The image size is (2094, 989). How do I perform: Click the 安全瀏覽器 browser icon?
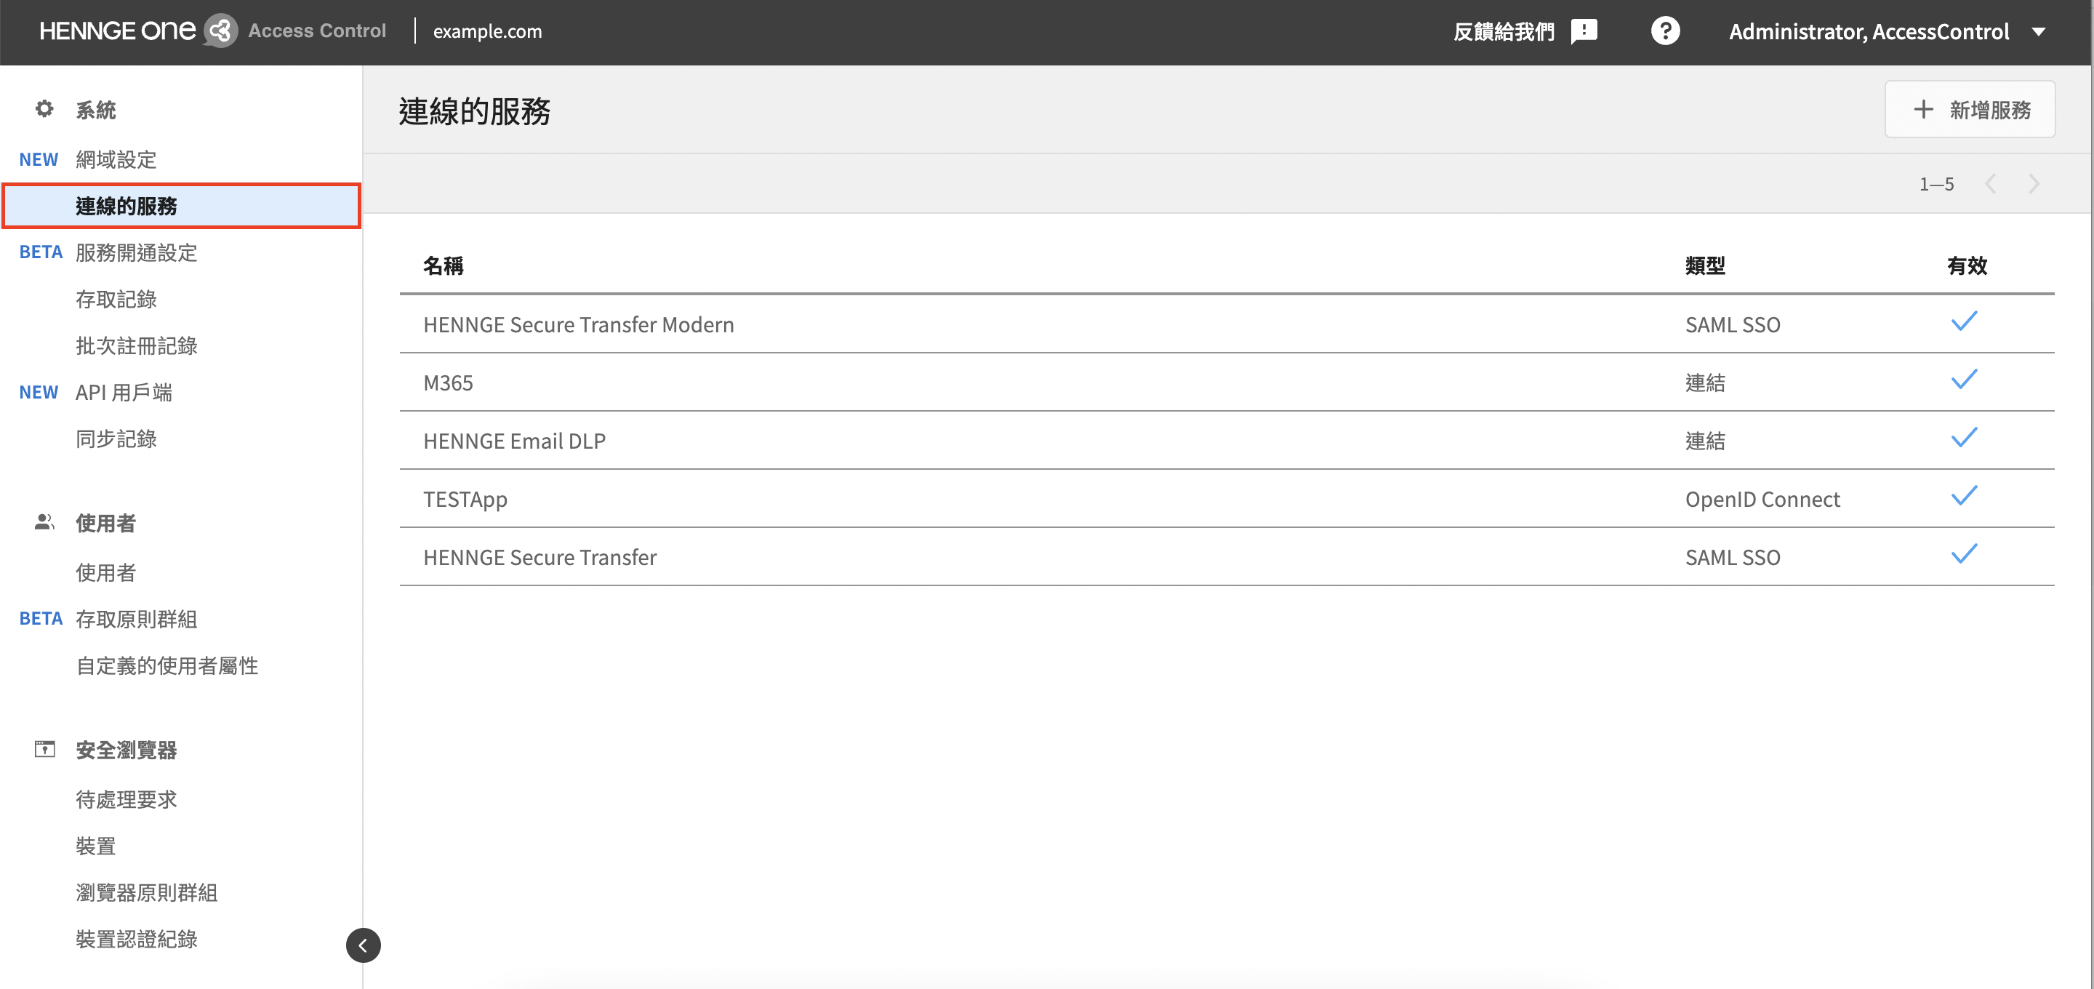coord(44,749)
